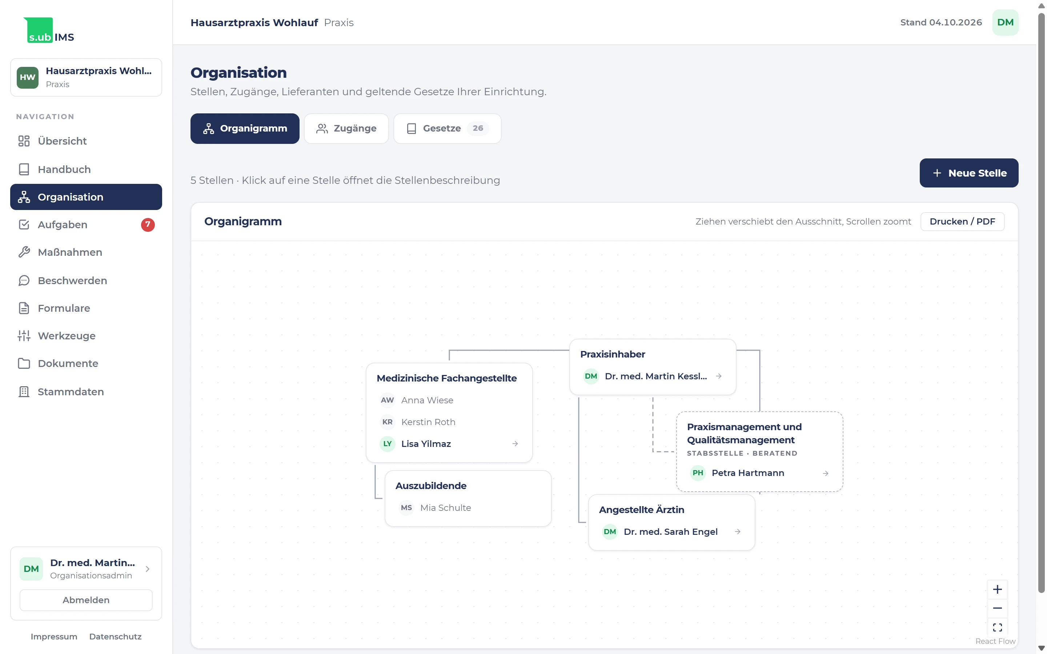Image resolution: width=1047 pixels, height=654 pixels.
Task: Click the s.ub IMS logo
Action: pyautogui.click(x=49, y=30)
